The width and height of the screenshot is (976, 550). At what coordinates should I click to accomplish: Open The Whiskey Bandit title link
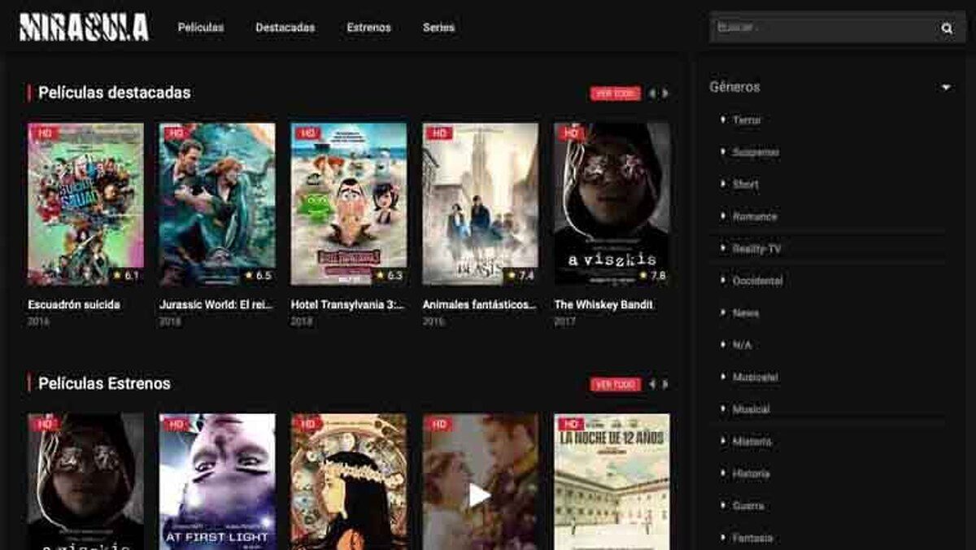[603, 305]
